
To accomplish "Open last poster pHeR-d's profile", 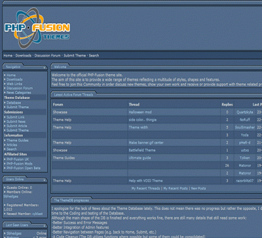I will pyautogui.click(x=245, y=143).
